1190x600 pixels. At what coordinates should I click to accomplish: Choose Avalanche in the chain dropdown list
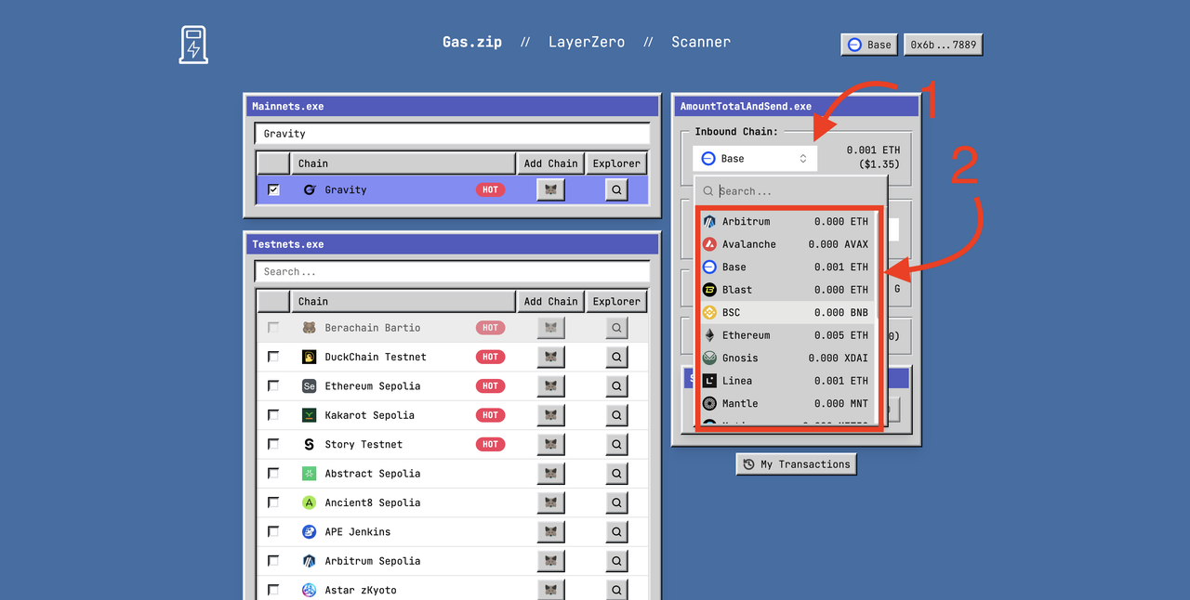(x=787, y=244)
